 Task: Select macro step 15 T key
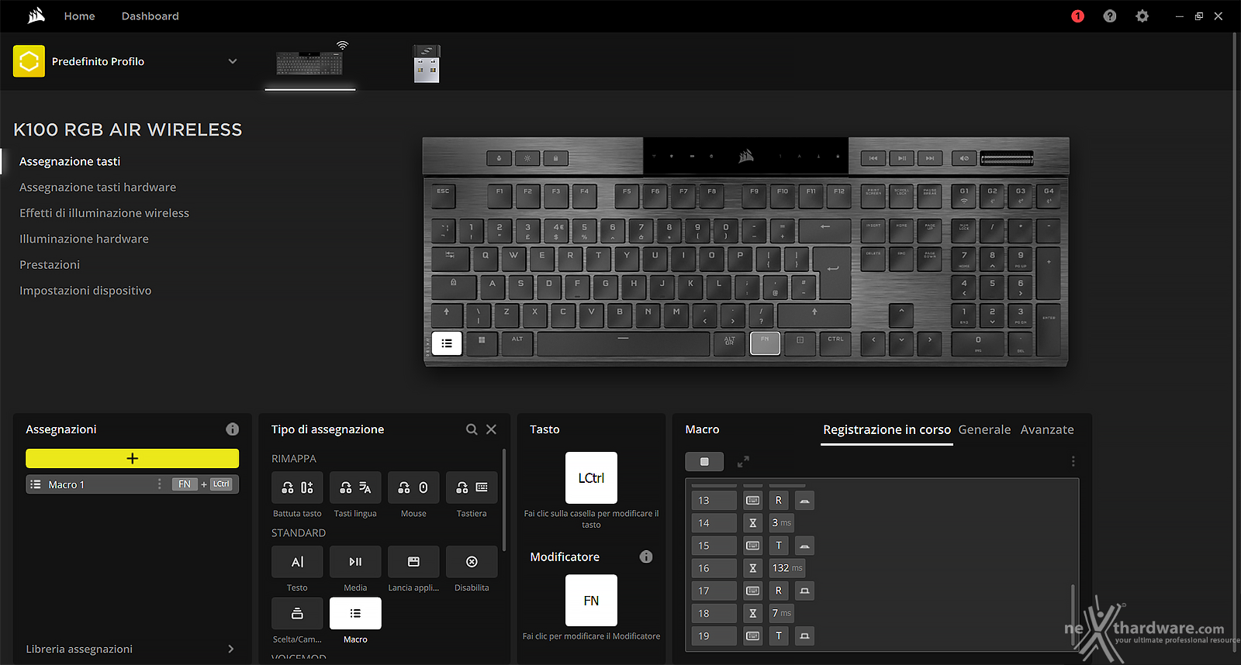(779, 546)
